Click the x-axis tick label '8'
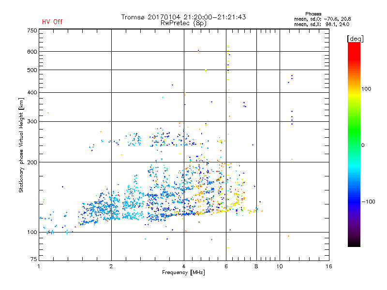This screenshot has height=290, width=387. (256, 266)
